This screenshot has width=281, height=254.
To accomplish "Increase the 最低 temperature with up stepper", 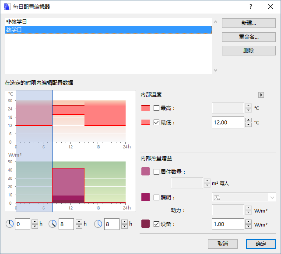I will point(248,120).
